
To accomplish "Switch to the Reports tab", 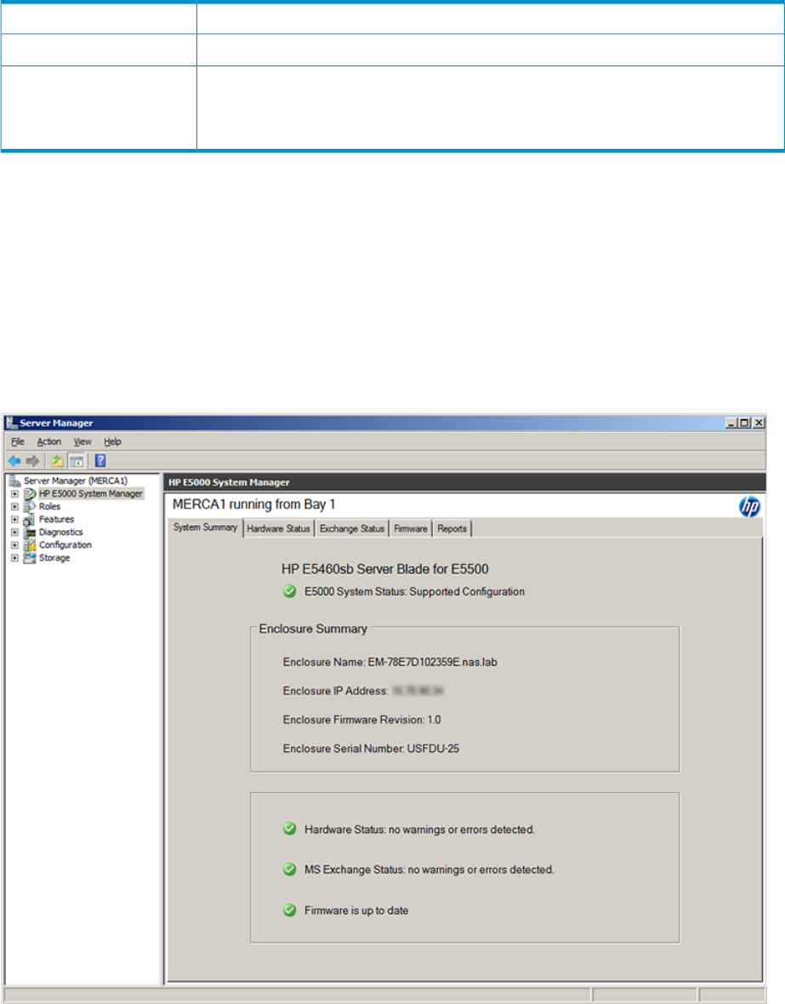I will point(452,529).
